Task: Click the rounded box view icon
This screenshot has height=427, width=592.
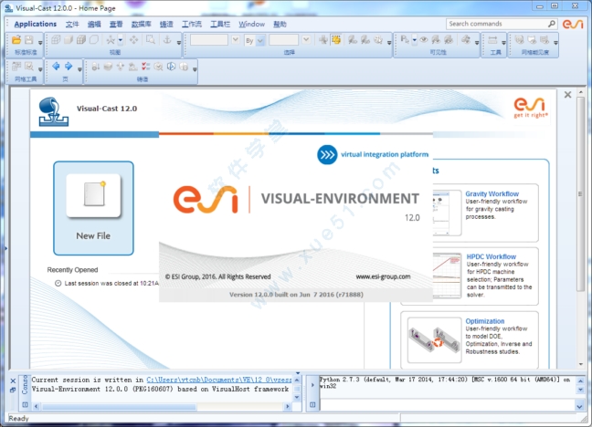Action: (x=94, y=39)
